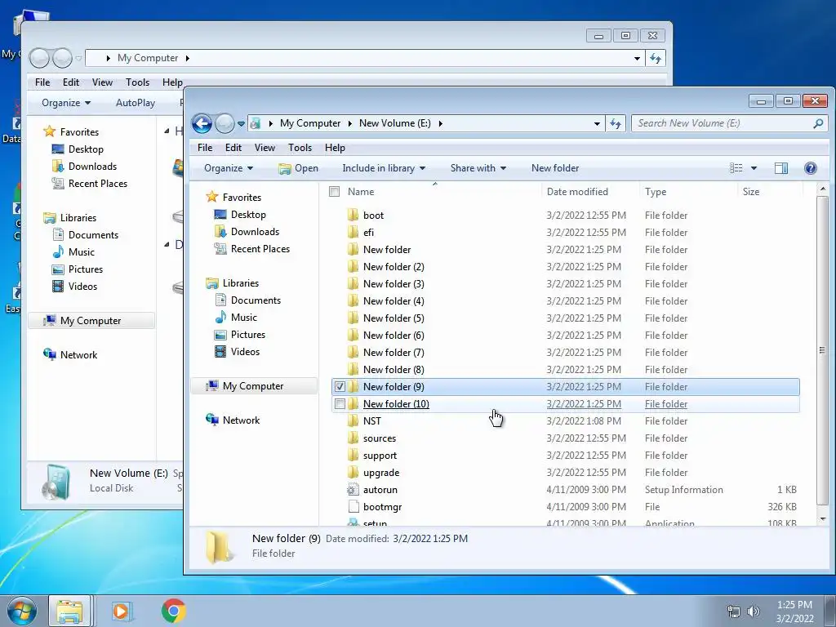Viewport: 836px width, 627px height.
Task: Open the view options dropdown arrow
Action: point(754,168)
